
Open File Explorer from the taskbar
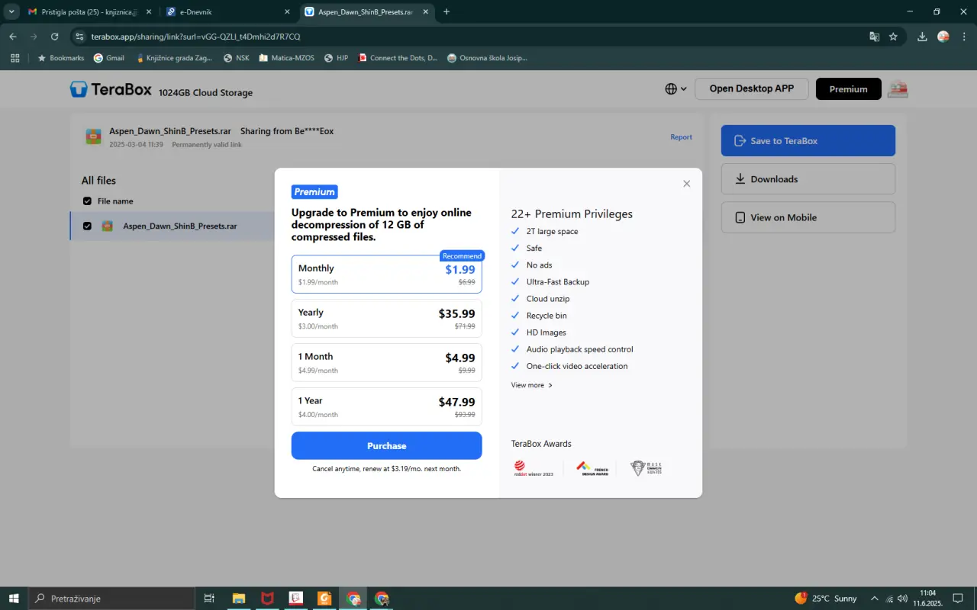click(239, 599)
